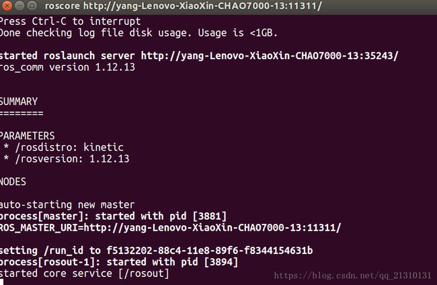This screenshot has height=285, width=437.
Task: Maximize the roscore terminal window
Action: coord(32,5)
